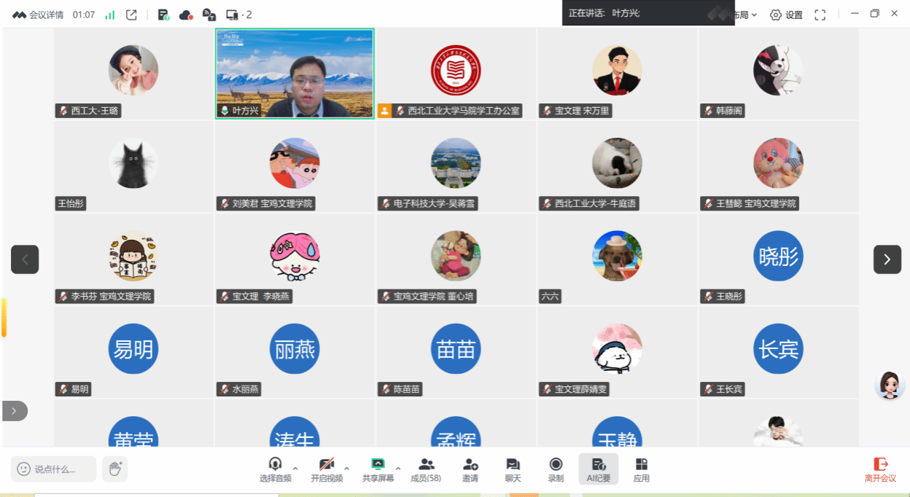Click the raise hand icon

(114, 469)
